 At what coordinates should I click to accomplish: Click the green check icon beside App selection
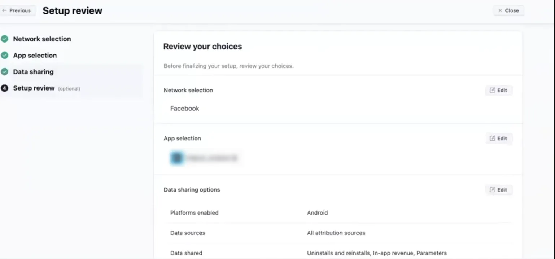(4, 55)
